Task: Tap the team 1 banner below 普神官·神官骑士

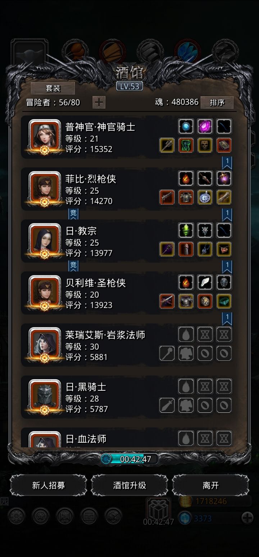Action: [227, 163]
